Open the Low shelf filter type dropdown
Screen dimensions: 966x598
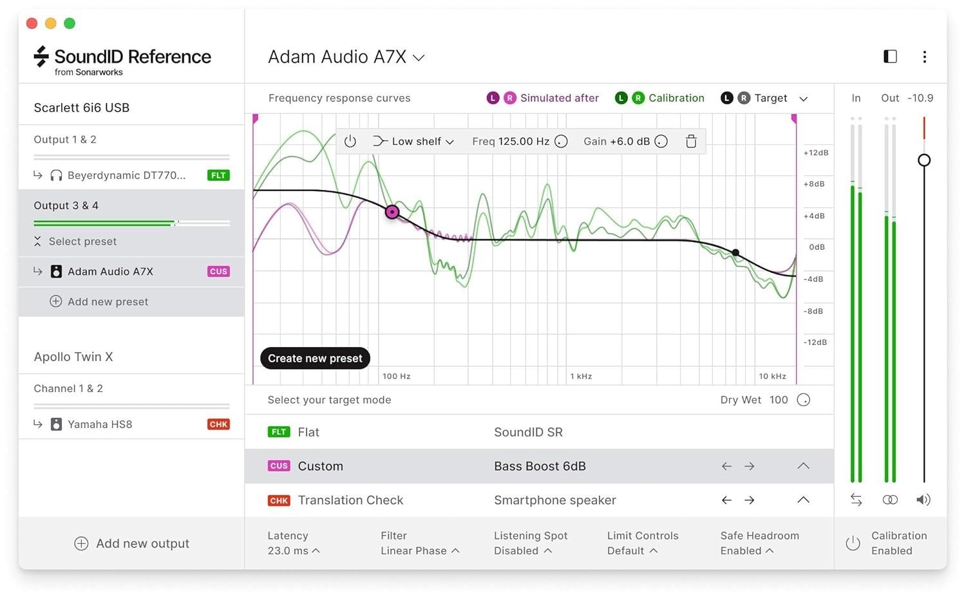[x=413, y=142]
